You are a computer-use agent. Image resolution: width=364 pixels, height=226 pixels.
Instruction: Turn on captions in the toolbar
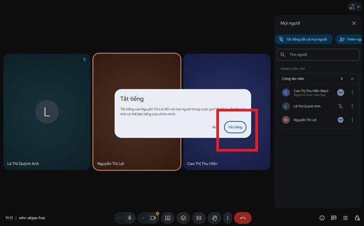point(199,218)
